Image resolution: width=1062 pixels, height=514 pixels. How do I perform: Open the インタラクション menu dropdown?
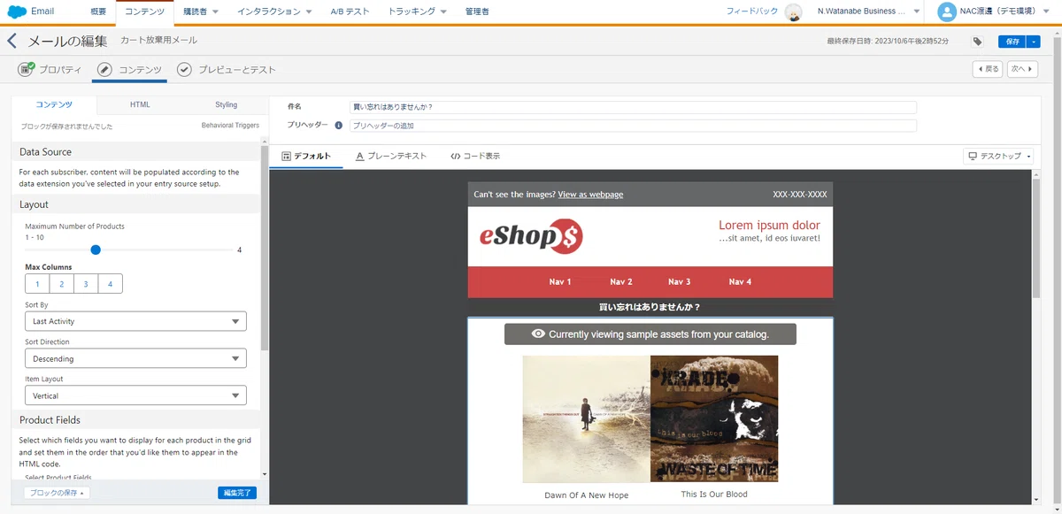(x=275, y=12)
